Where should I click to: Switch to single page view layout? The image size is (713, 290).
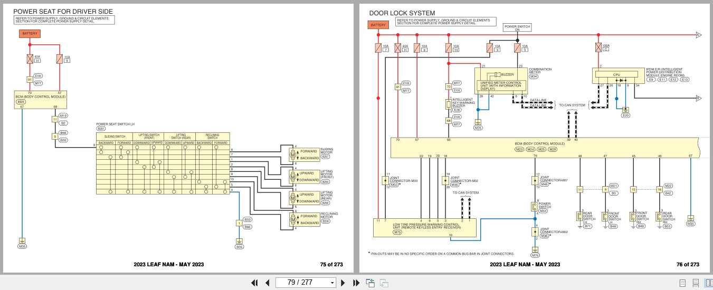(682, 283)
